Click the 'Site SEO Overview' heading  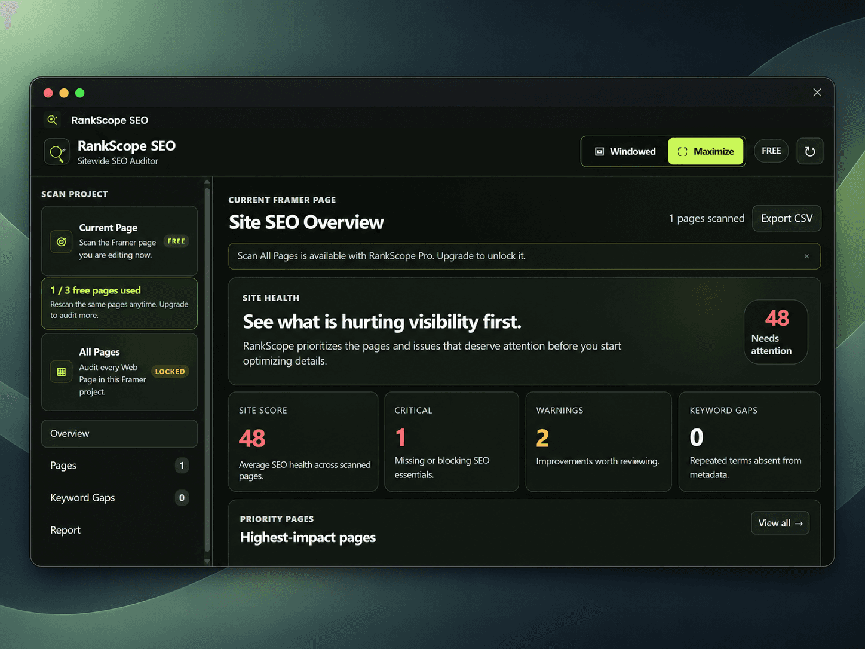click(x=306, y=222)
